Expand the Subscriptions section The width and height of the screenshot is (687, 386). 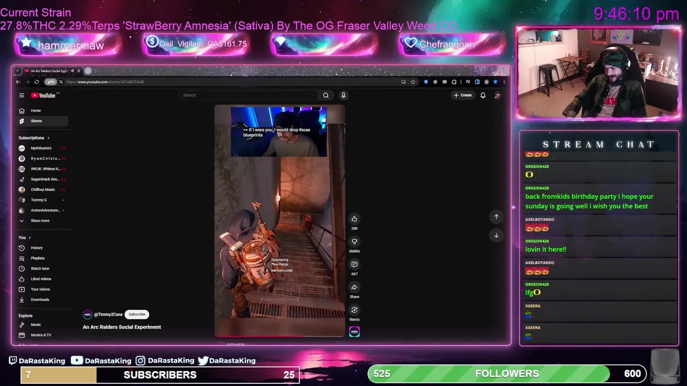(34, 138)
